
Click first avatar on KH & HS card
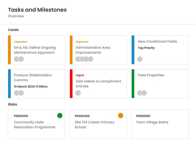pos(17,59)
